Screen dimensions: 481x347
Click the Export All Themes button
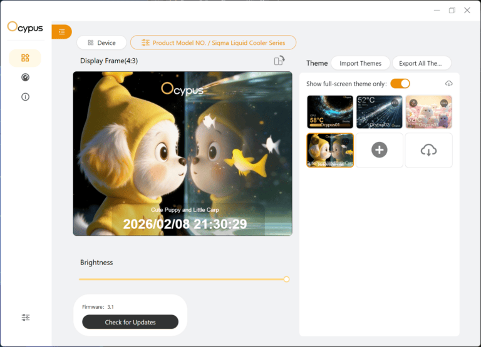tap(421, 63)
